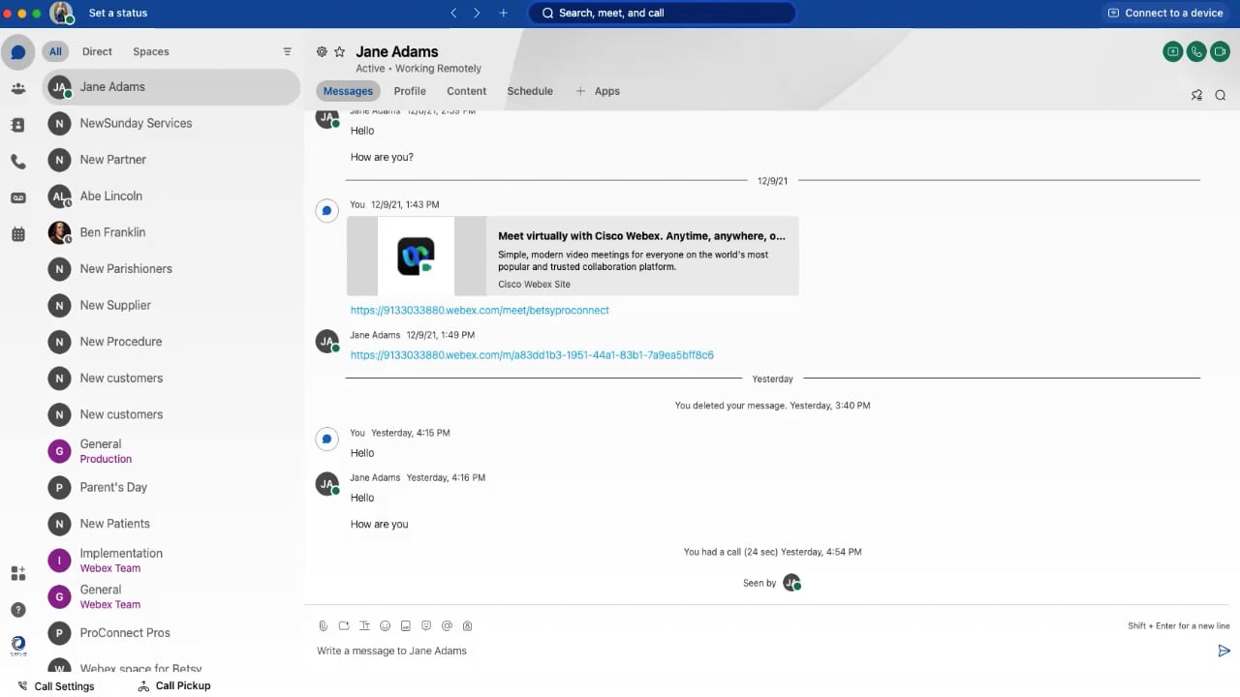Start an audio call with Jane Adams
1240x697 pixels.
[x=1196, y=52]
